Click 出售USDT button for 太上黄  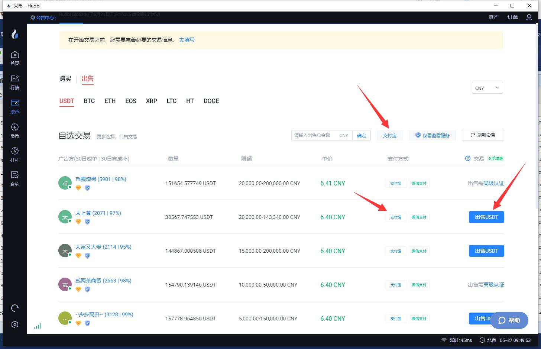(486, 217)
